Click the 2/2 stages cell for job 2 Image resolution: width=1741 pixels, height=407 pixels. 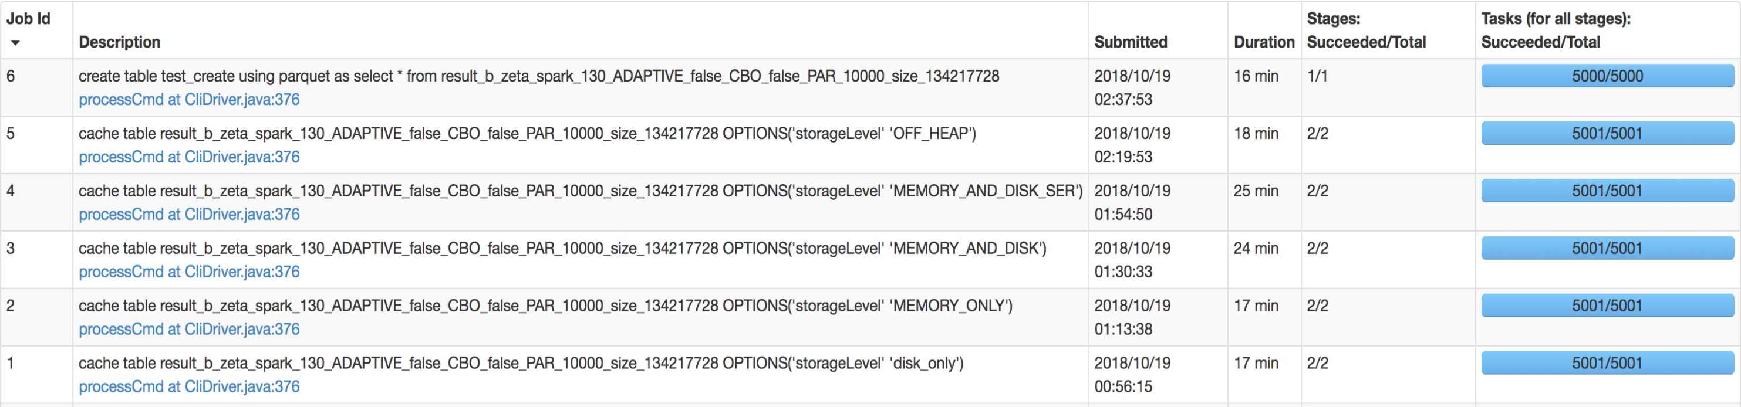click(1317, 305)
